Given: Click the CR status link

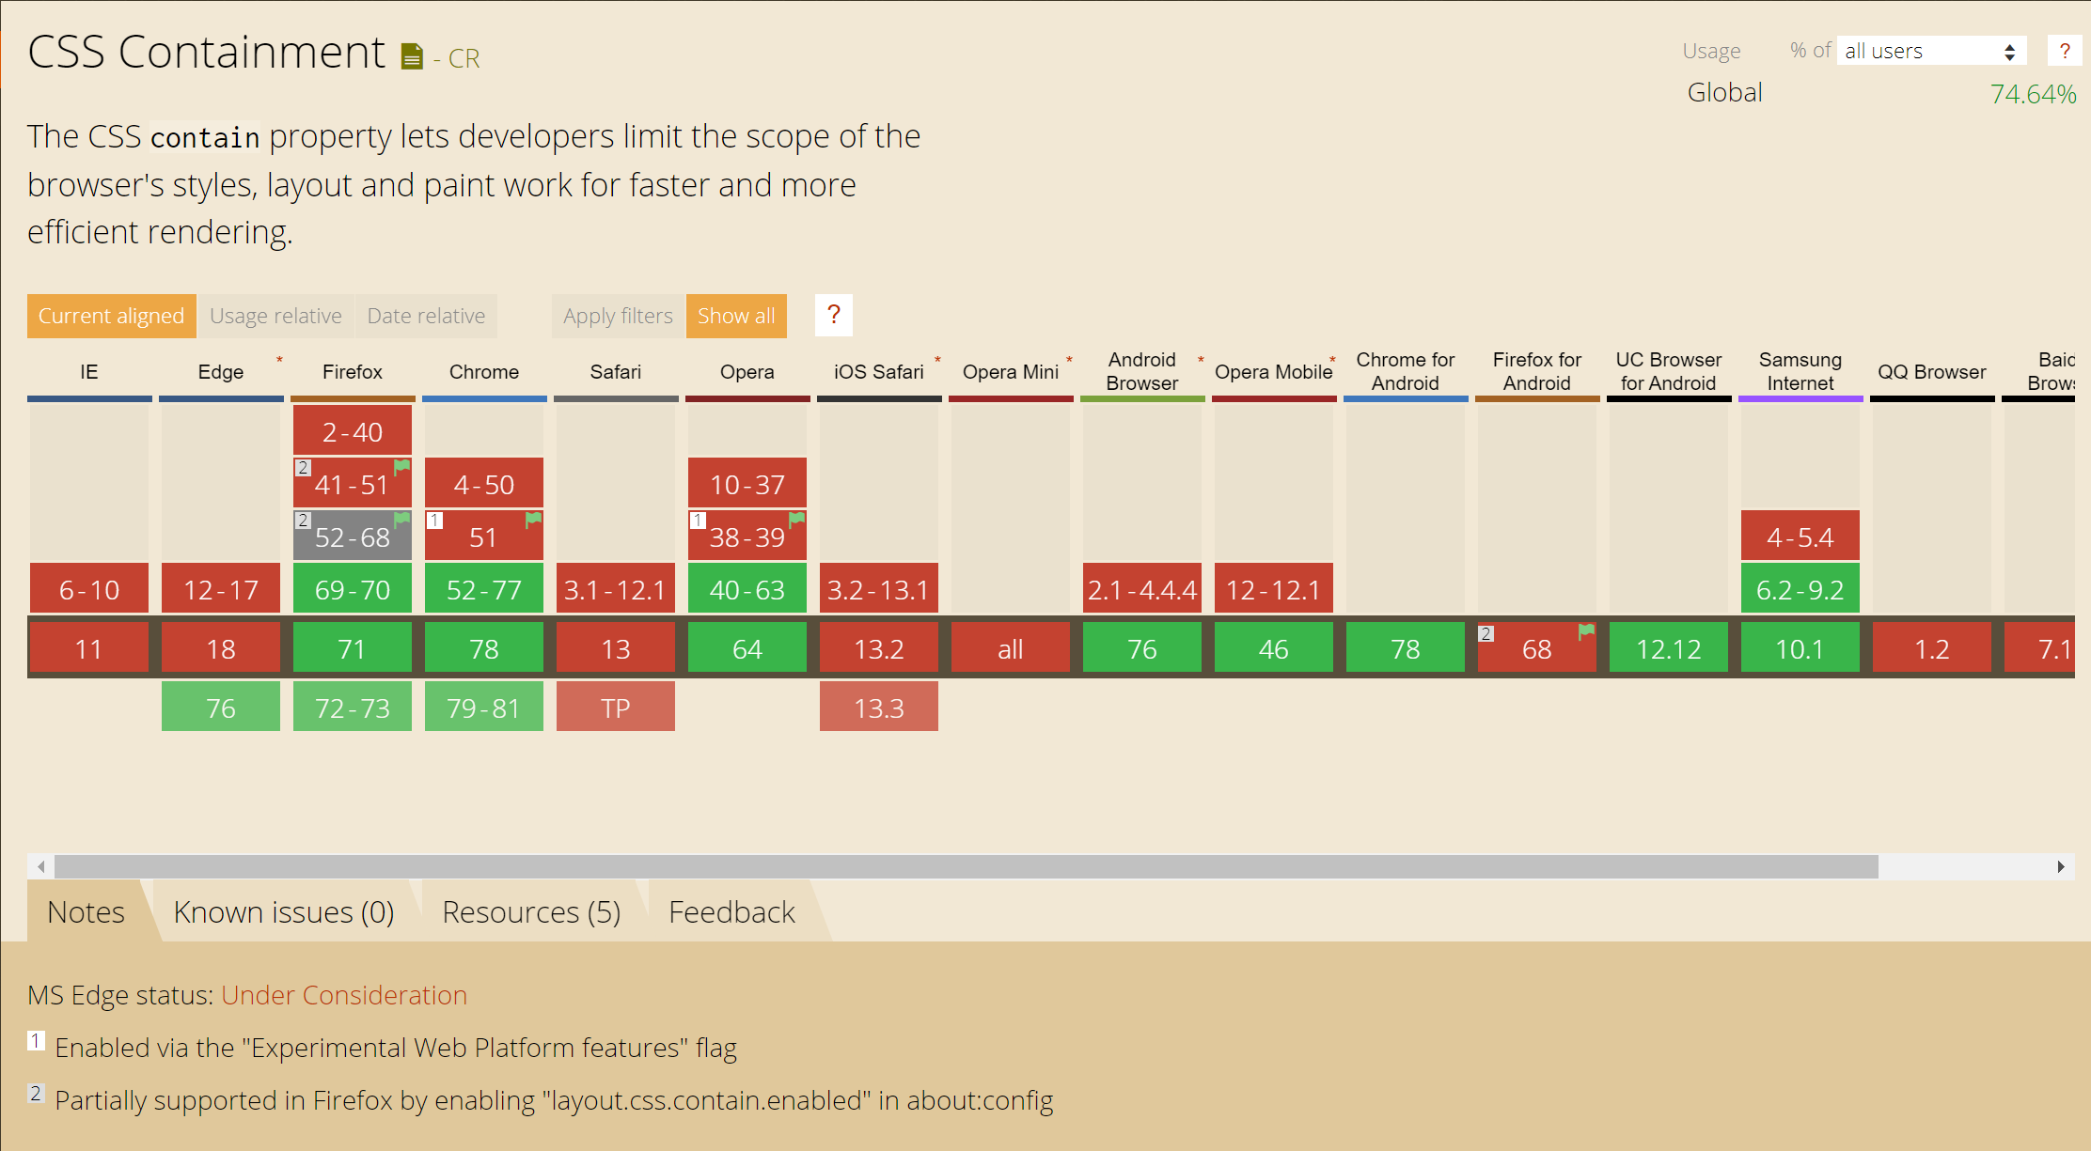Looking at the screenshot, I should click(464, 58).
